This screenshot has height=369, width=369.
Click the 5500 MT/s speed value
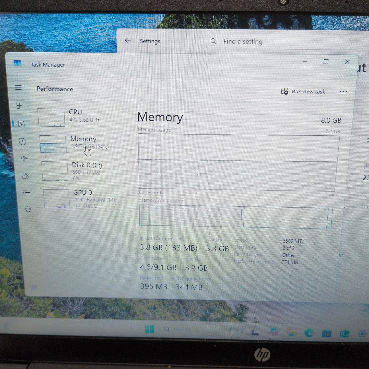click(x=294, y=241)
